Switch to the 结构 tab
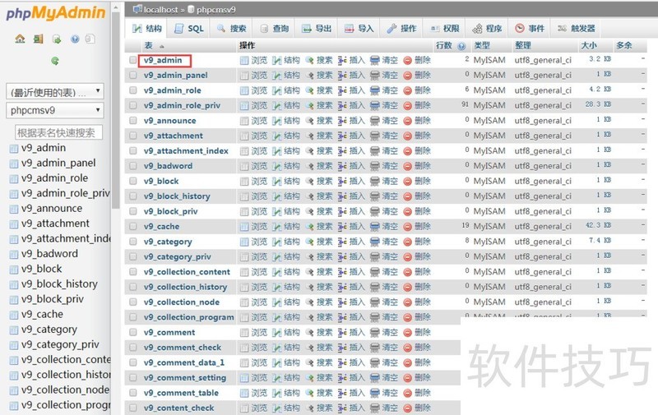658x415 pixels. tap(147, 29)
